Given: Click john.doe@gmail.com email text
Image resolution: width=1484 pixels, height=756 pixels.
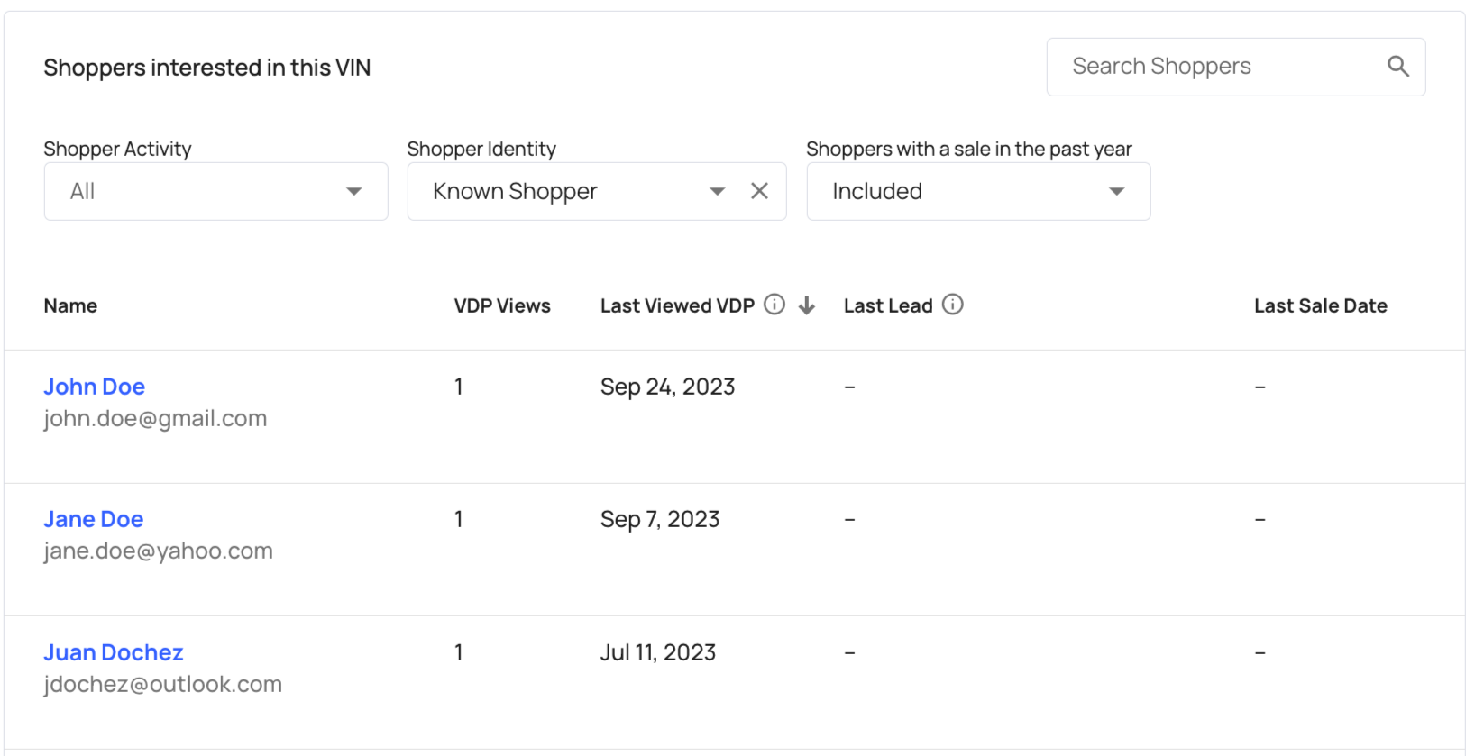Looking at the screenshot, I should pyautogui.click(x=155, y=418).
